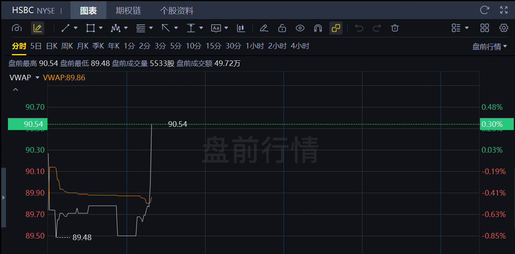Viewport: 515px width, 254px height.
Task: Open the arrow tool dropdown arrow
Action: coord(176,28)
